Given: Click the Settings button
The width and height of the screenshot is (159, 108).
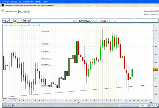Looking at the screenshot, I should pyautogui.click(x=6, y=105).
